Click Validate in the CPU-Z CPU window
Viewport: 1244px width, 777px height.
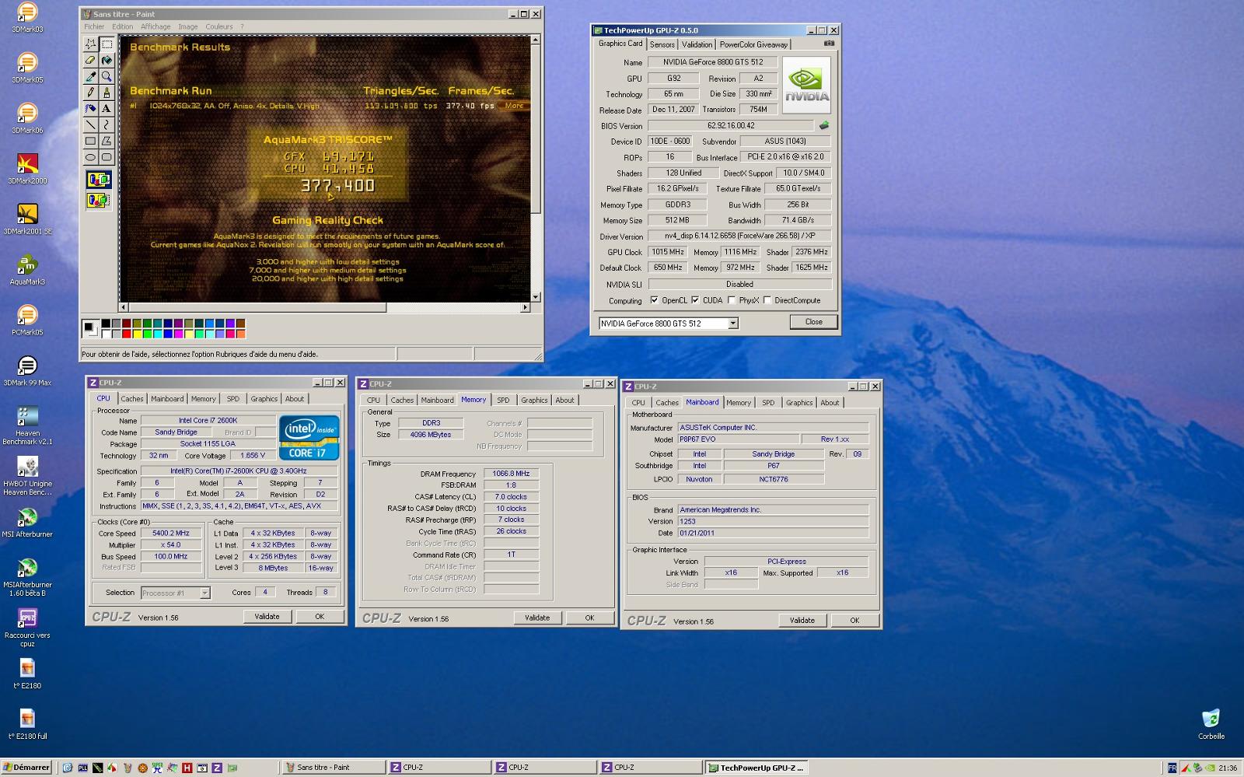point(267,616)
